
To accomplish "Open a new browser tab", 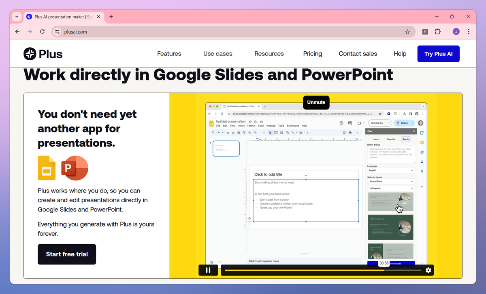I will tap(111, 17).
